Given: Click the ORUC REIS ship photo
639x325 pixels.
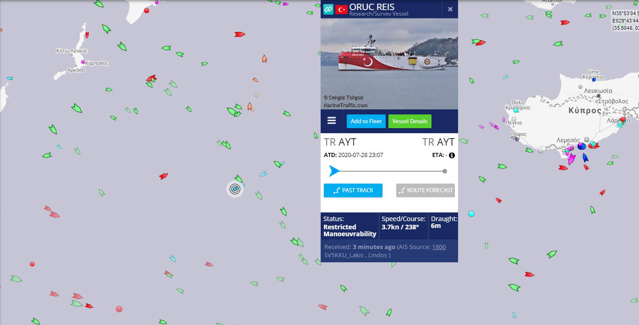Looking at the screenshot, I should 389,64.
